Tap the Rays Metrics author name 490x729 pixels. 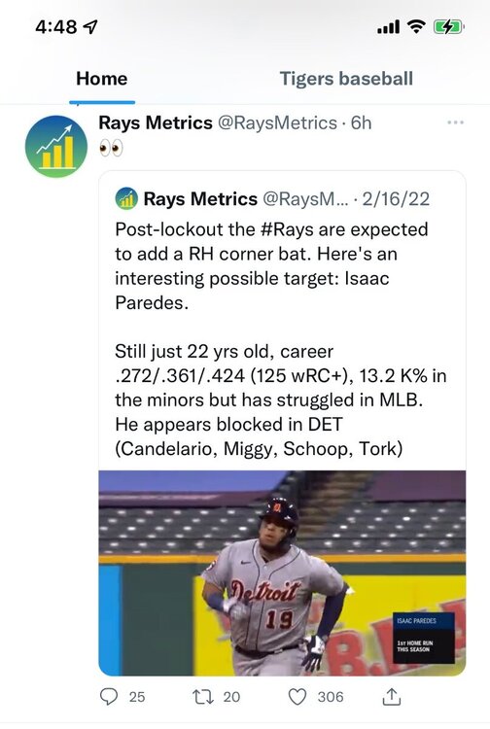click(156, 122)
